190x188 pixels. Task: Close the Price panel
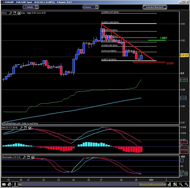point(19,13)
